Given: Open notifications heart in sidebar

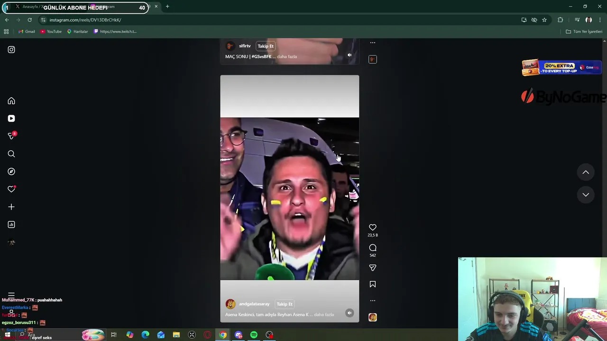Looking at the screenshot, I should (x=11, y=189).
